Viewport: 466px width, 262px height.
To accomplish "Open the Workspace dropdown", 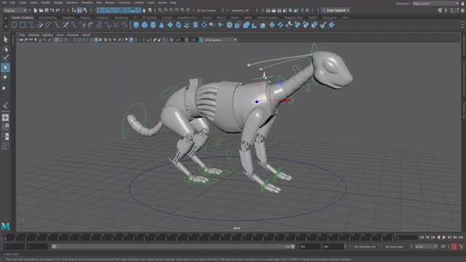I will (435, 4).
